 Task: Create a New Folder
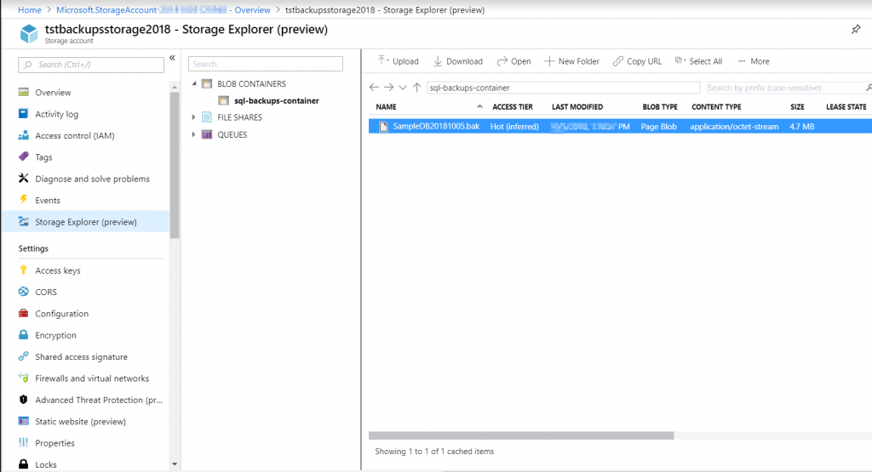coord(571,61)
